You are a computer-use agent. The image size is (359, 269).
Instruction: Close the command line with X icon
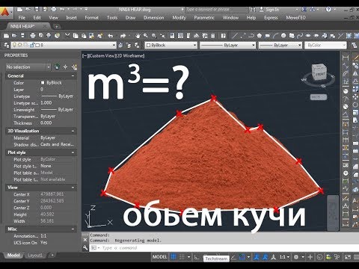point(85,240)
